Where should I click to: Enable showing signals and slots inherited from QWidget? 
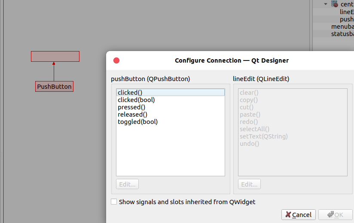114,202
